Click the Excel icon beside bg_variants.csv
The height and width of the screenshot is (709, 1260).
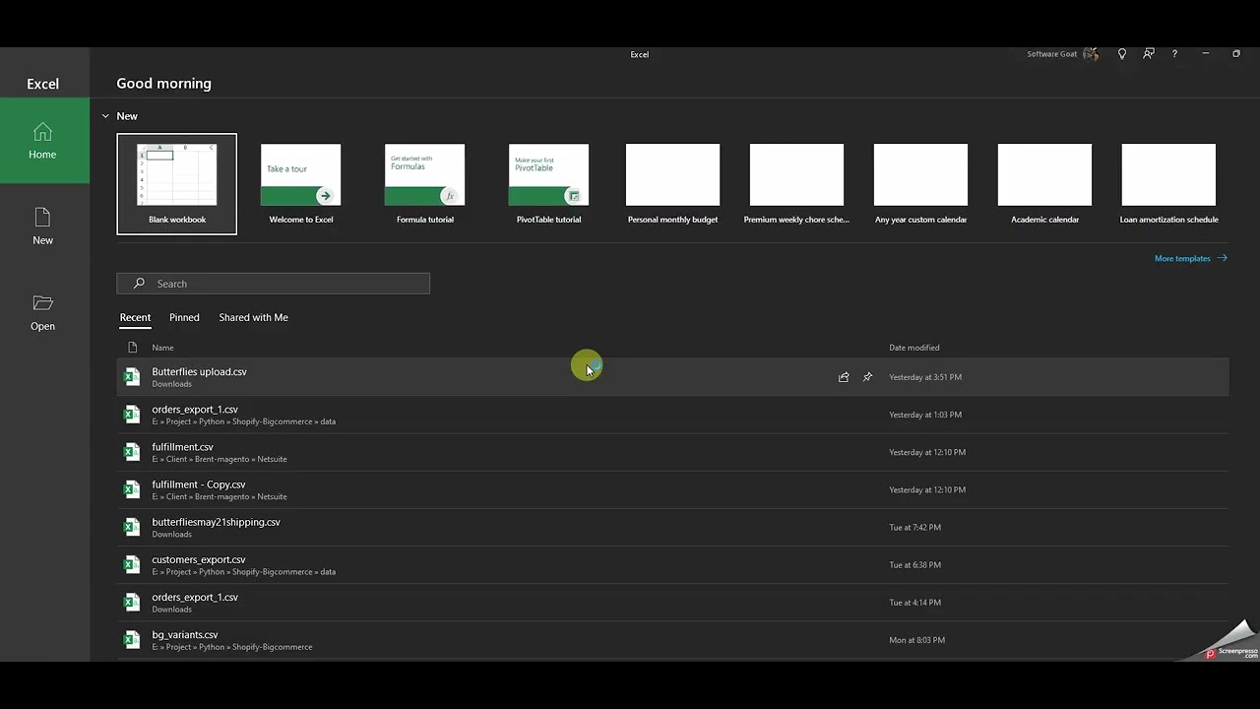pos(132,639)
